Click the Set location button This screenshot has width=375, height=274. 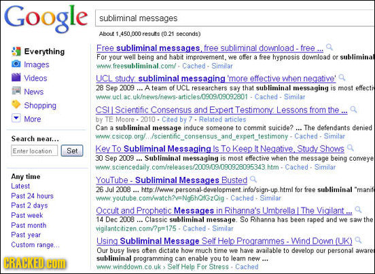pos(72,151)
